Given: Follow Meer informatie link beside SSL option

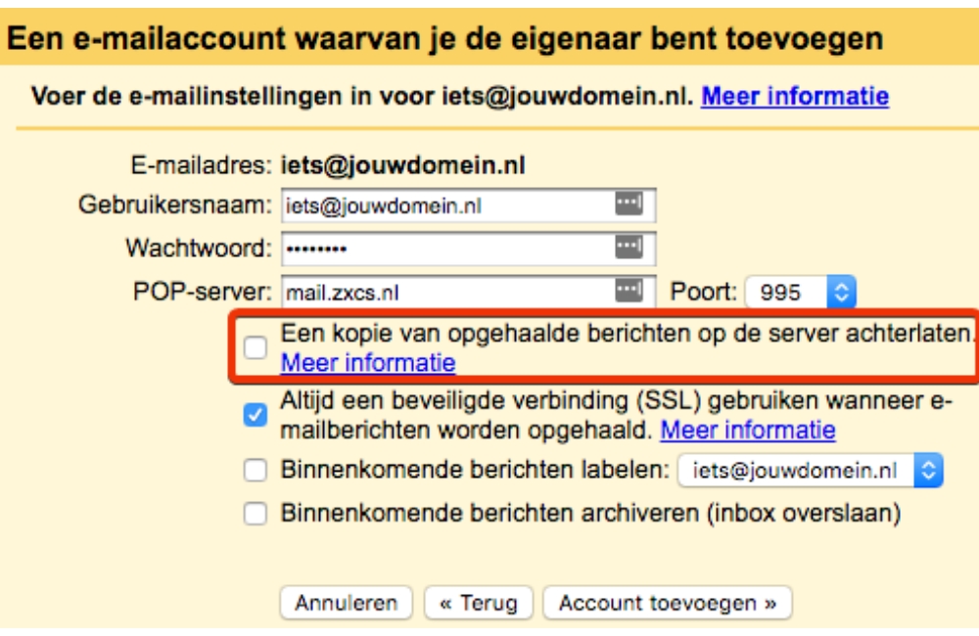Looking at the screenshot, I should point(748,430).
